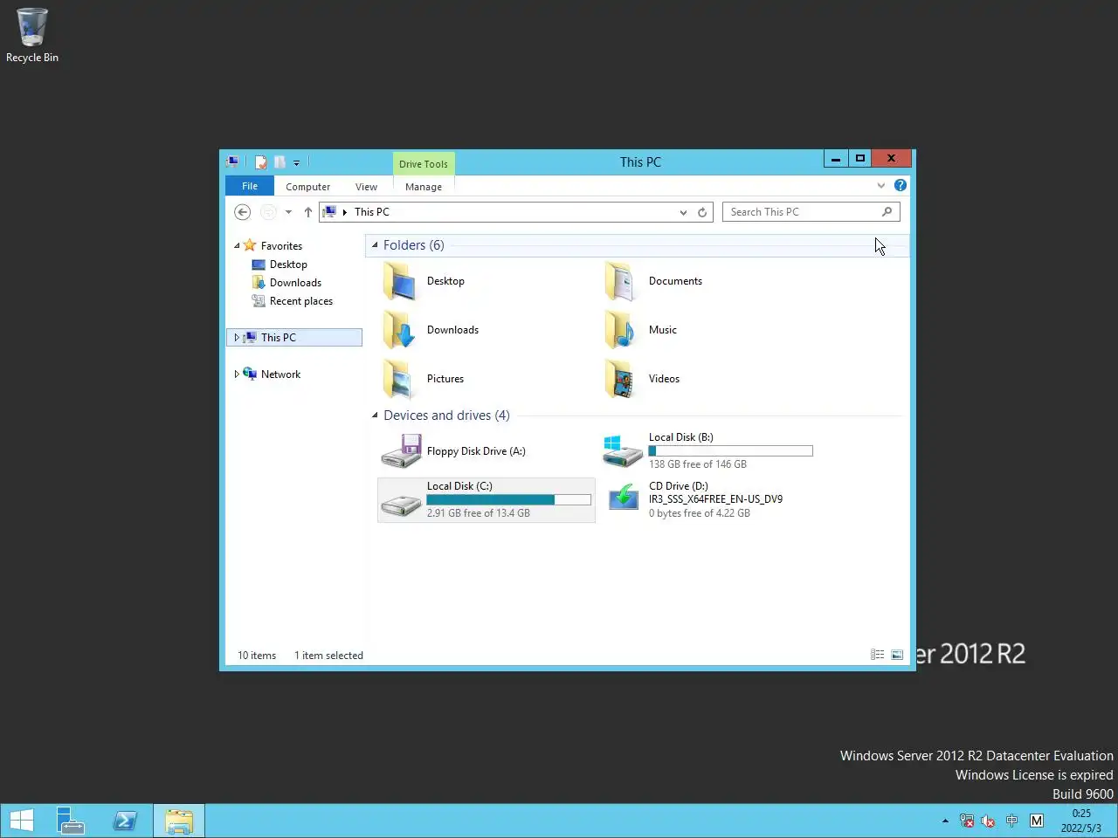Select the Documents folder icon
The height and width of the screenshot is (838, 1118).
pyautogui.click(x=622, y=281)
